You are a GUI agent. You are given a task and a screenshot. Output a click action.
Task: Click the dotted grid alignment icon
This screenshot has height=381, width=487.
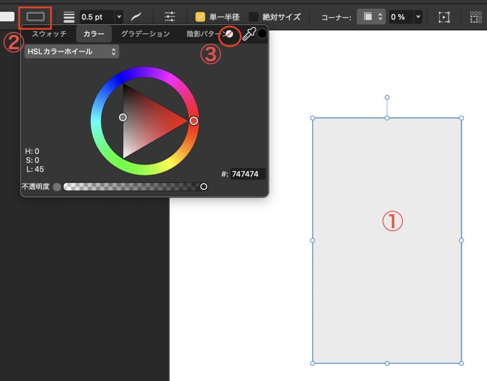475,17
